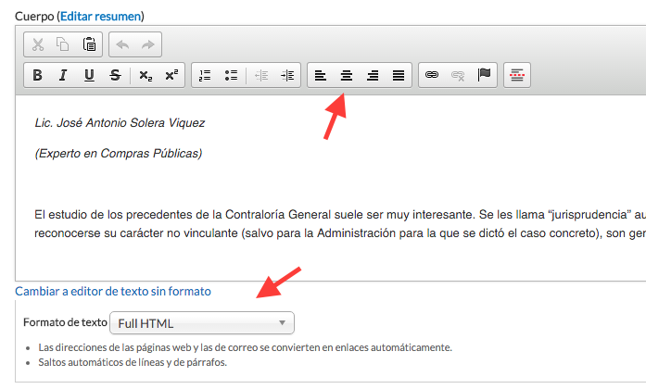646x389 pixels.
Task: Click Cambiar a editor de texto sin formato
Action: (x=113, y=291)
